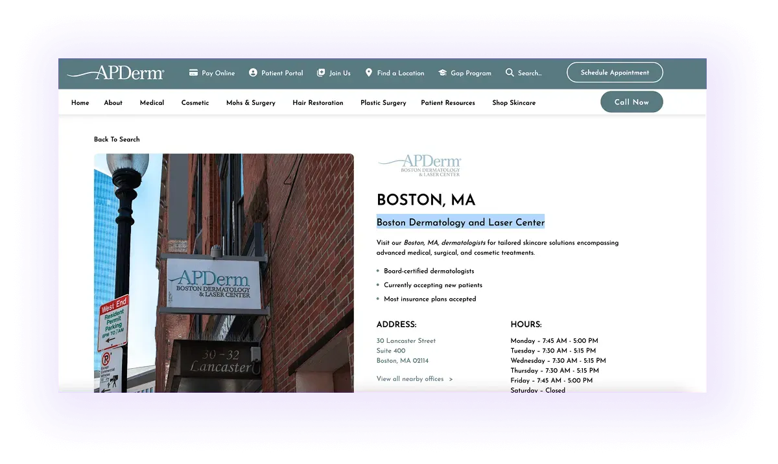Click the Monday 7:45 AM - 5:00 PM hours
Image resolution: width=778 pixels, height=464 pixels.
tap(554, 341)
